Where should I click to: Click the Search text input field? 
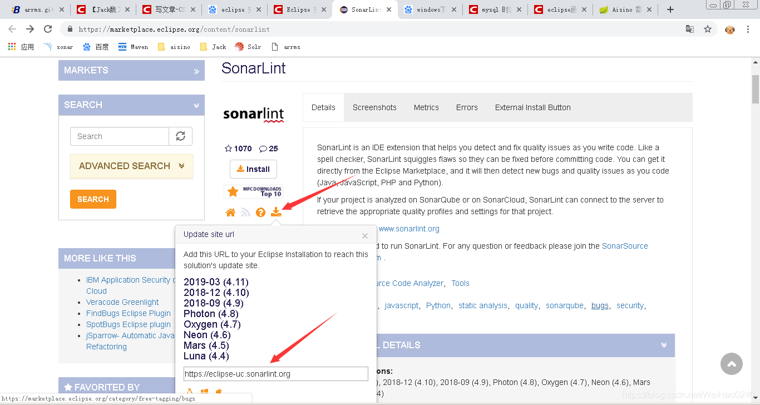120,136
